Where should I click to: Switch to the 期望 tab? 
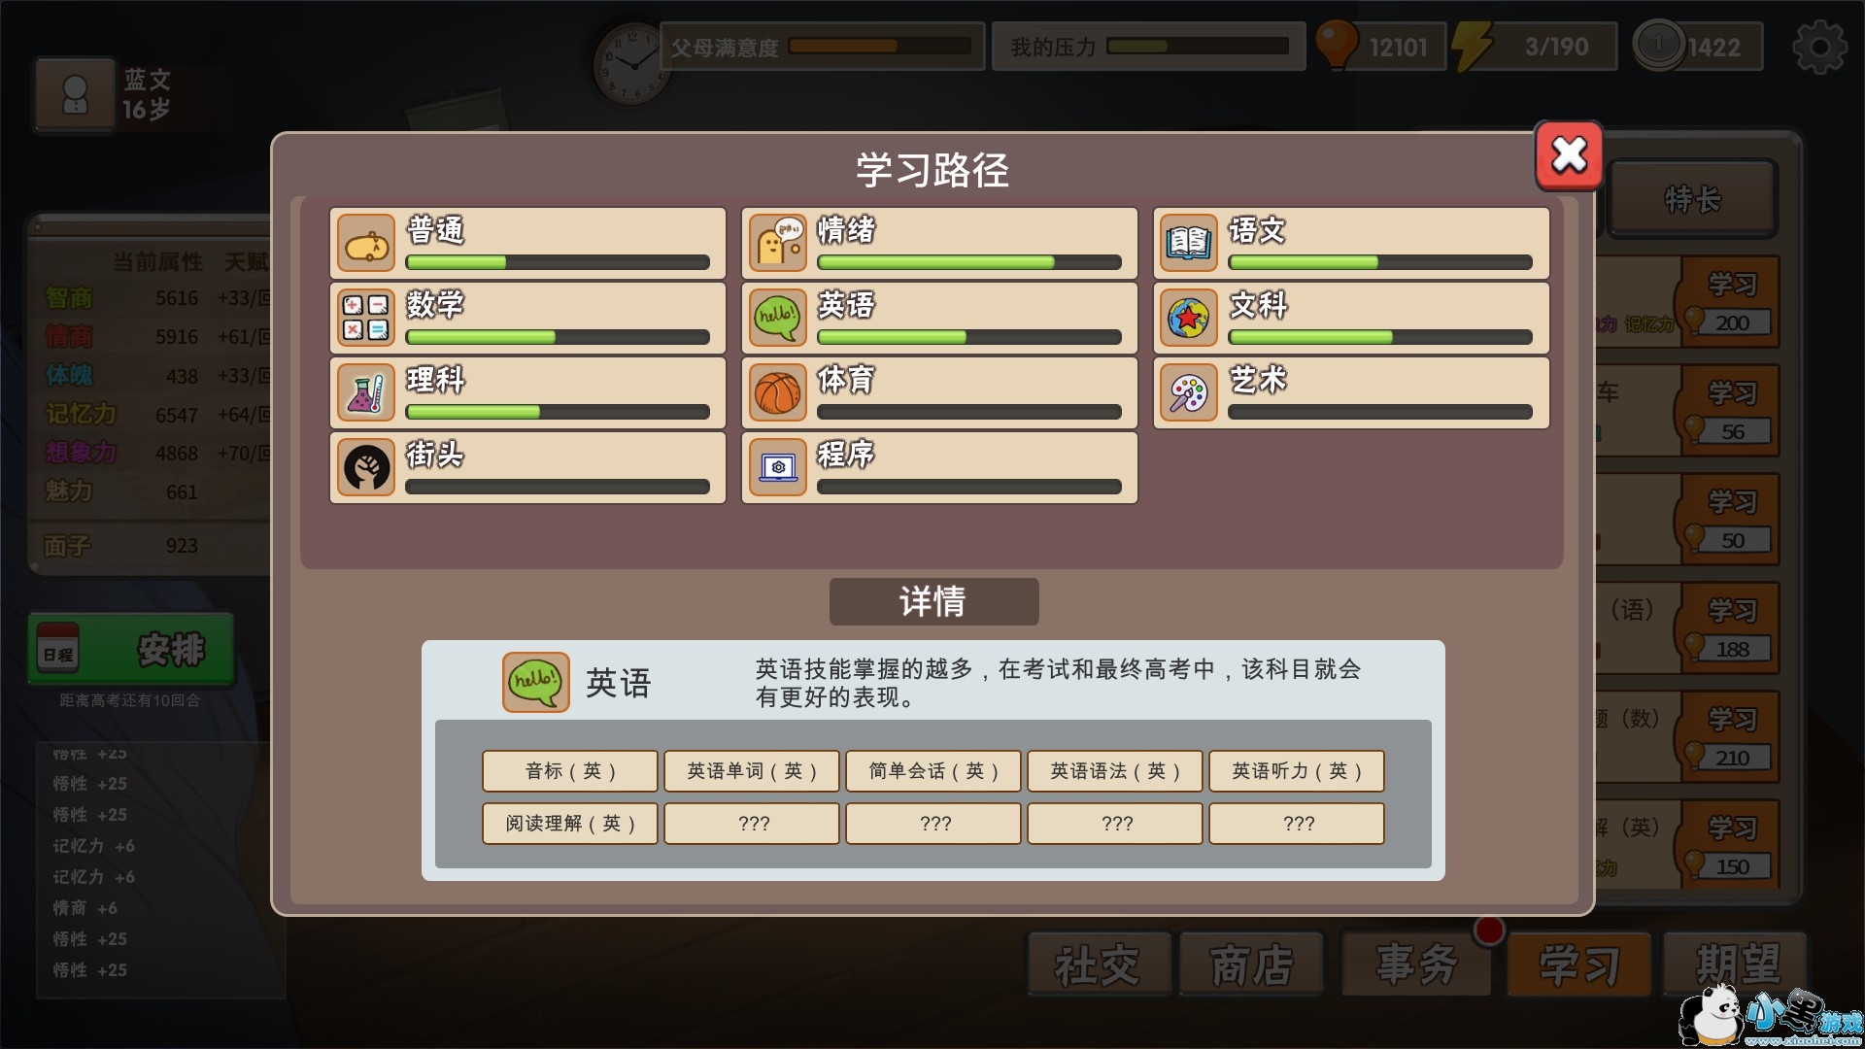click(1736, 964)
